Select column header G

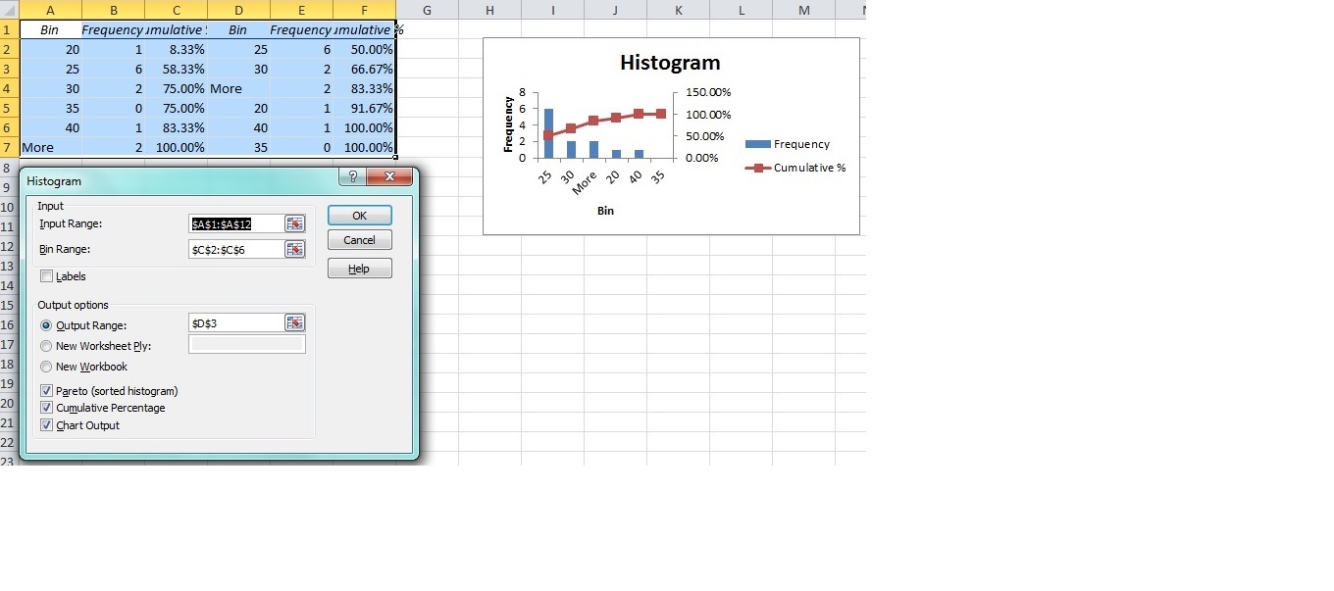tap(428, 10)
